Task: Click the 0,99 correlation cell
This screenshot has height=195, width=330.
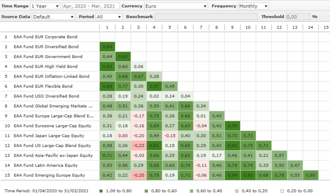Action: tap(232, 126)
